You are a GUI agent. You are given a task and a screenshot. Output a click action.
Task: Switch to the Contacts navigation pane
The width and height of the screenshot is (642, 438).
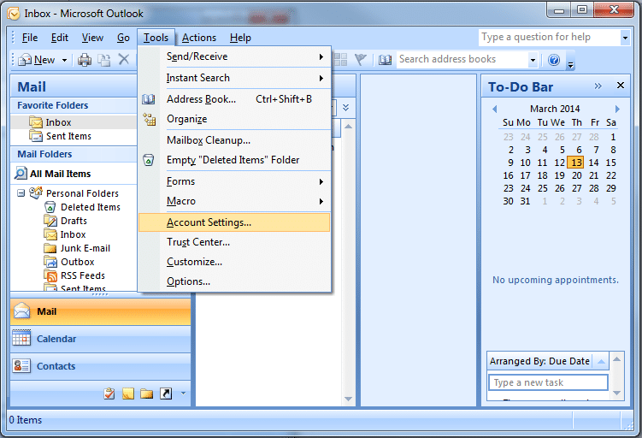(x=100, y=366)
